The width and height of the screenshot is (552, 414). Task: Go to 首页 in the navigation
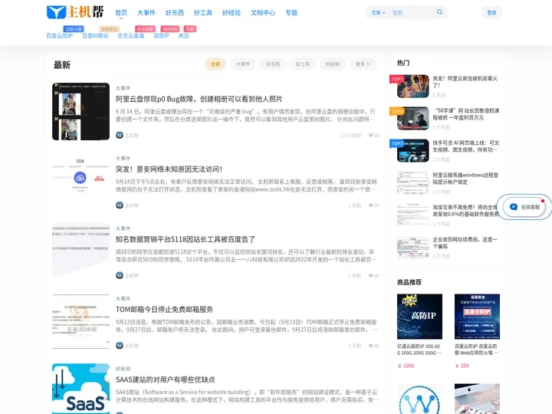pyautogui.click(x=121, y=13)
